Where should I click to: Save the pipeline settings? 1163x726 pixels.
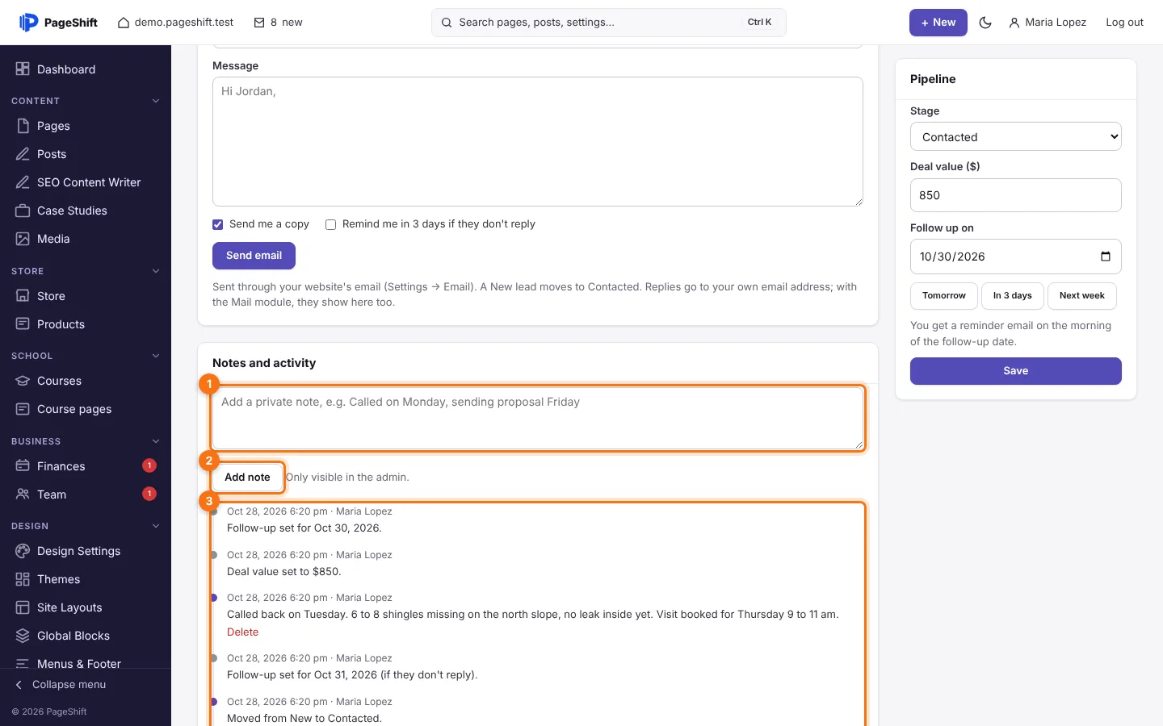[1016, 371]
